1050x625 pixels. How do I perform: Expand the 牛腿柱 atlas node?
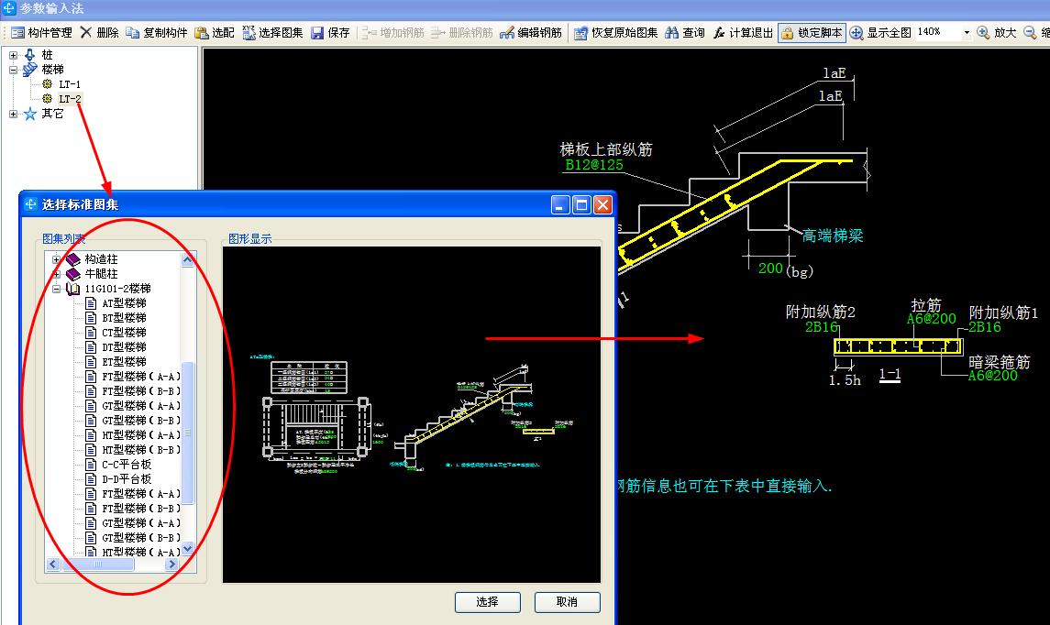coord(56,274)
